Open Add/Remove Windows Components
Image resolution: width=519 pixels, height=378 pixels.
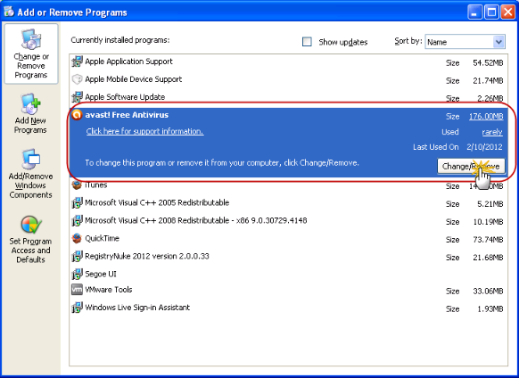click(30, 174)
